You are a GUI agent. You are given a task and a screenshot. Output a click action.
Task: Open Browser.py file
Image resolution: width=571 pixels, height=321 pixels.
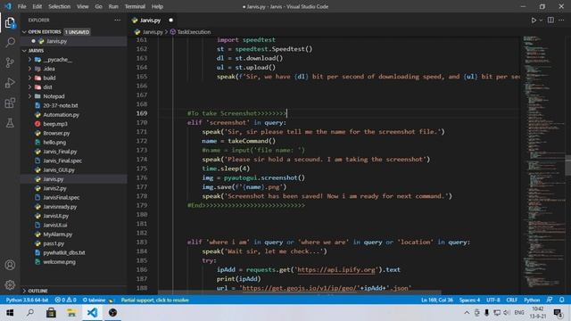pos(56,133)
